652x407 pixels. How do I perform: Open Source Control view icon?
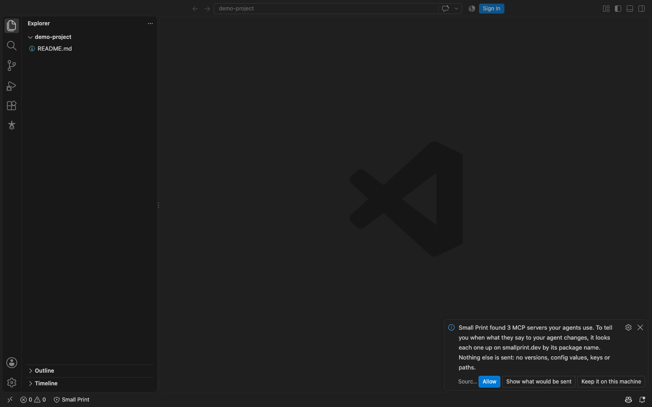(12, 66)
